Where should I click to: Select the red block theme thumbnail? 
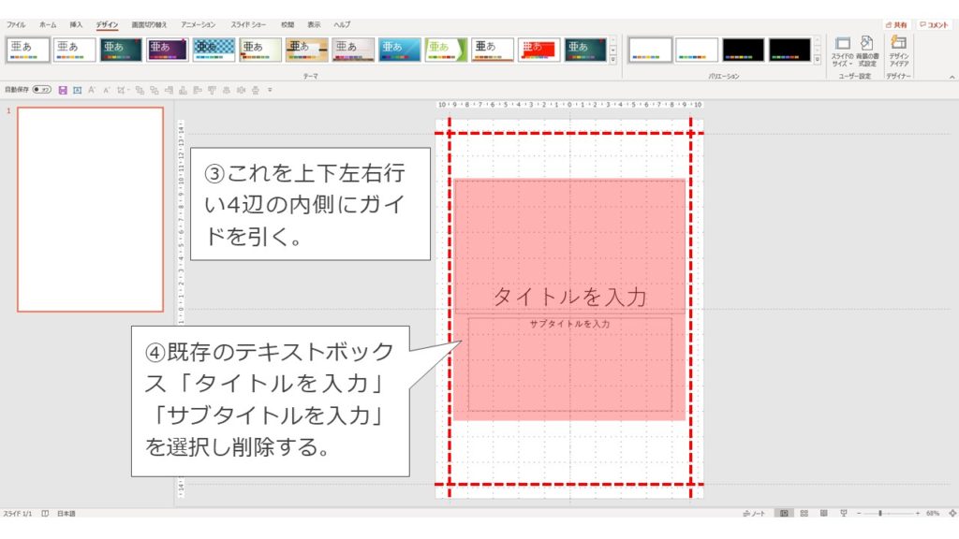pyautogui.click(x=539, y=51)
